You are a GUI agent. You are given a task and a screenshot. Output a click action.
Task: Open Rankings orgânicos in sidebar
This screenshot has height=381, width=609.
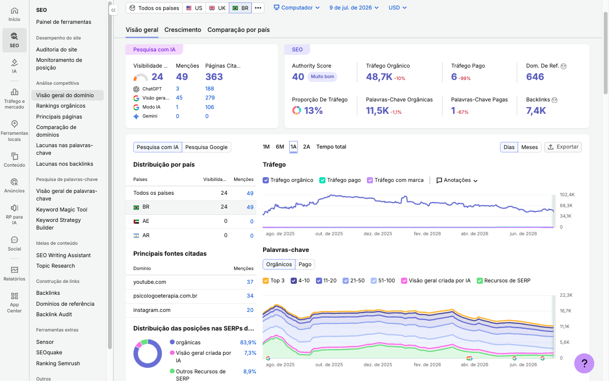[61, 106]
